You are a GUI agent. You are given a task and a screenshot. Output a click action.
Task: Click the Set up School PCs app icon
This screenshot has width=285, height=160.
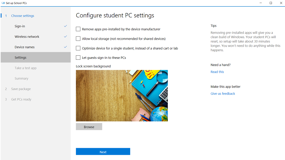pyautogui.click(x=3, y=3)
